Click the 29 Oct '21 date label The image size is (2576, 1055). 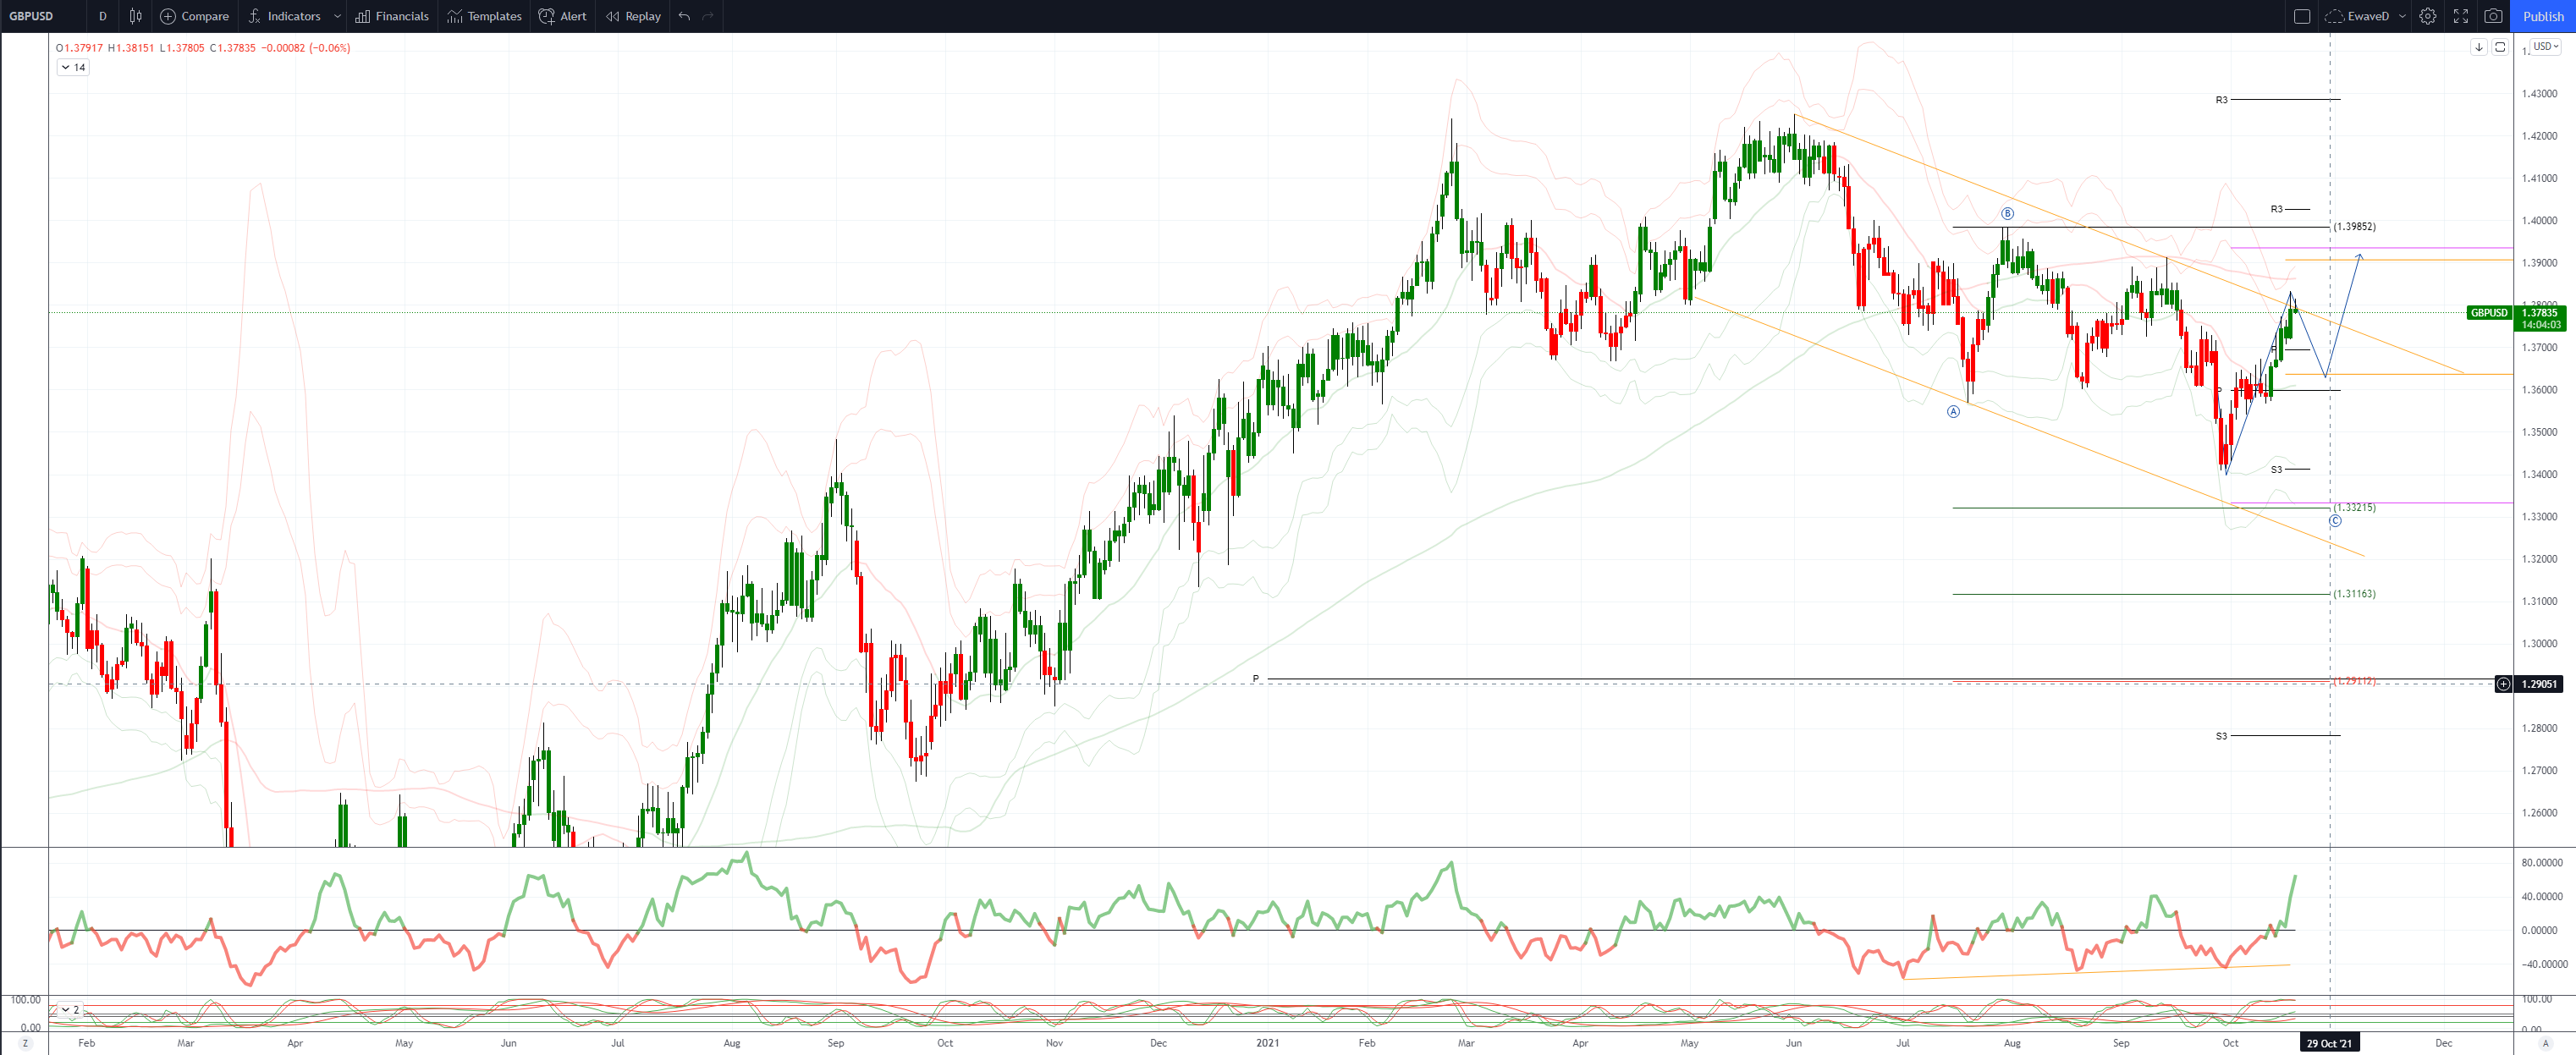coord(2329,1043)
